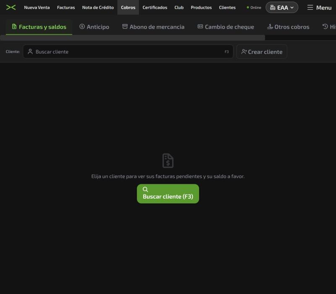
Task: Switch to the Anticipo tab
Action: [x=94, y=27]
